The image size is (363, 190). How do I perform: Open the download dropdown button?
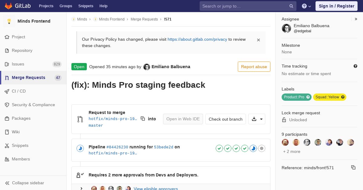click(257, 119)
